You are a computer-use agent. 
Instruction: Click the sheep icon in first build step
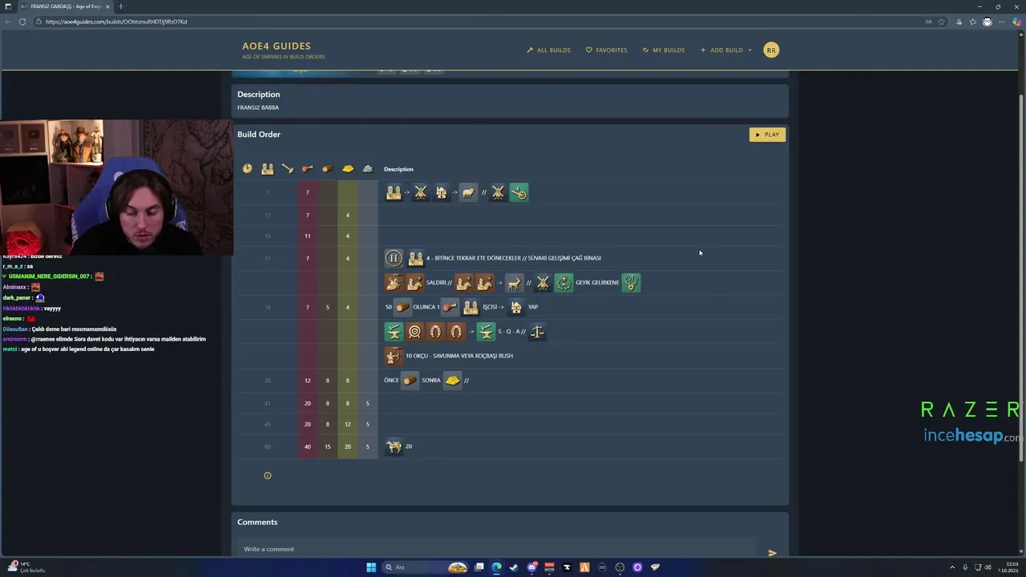pos(468,192)
